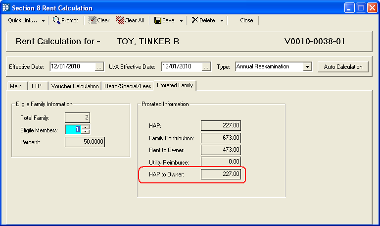Click the Rent to Owner field 473.00
380x226 pixels.
221,150
